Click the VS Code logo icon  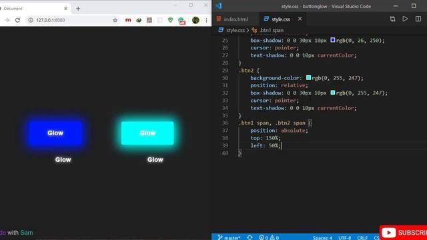tap(219, 6)
